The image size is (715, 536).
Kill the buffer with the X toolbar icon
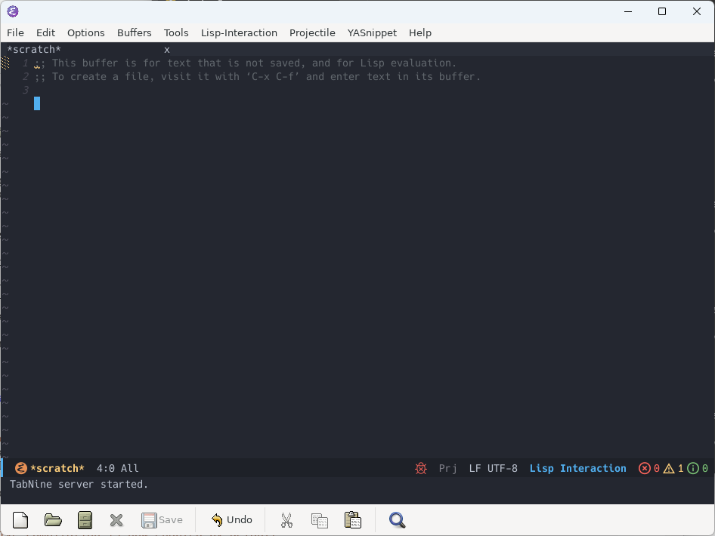point(116,519)
